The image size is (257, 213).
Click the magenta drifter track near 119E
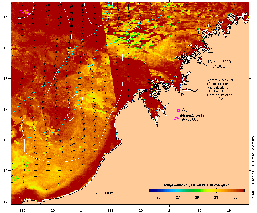coord(25,12)
